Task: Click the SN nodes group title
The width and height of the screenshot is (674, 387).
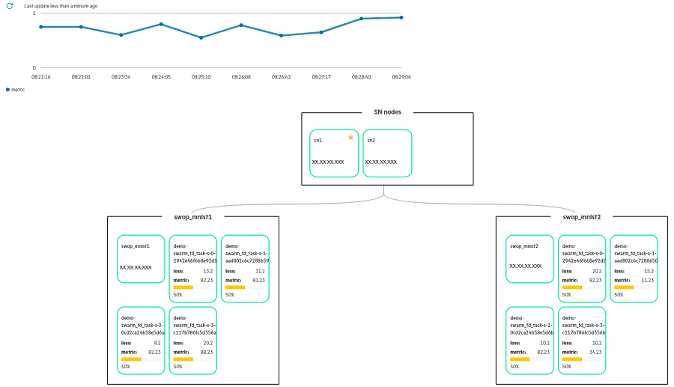Action: tap(387, 112)
